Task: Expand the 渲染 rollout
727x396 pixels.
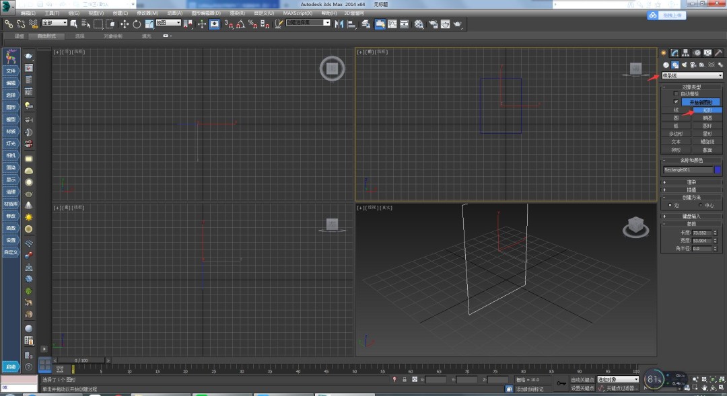Action: point(692,182)
